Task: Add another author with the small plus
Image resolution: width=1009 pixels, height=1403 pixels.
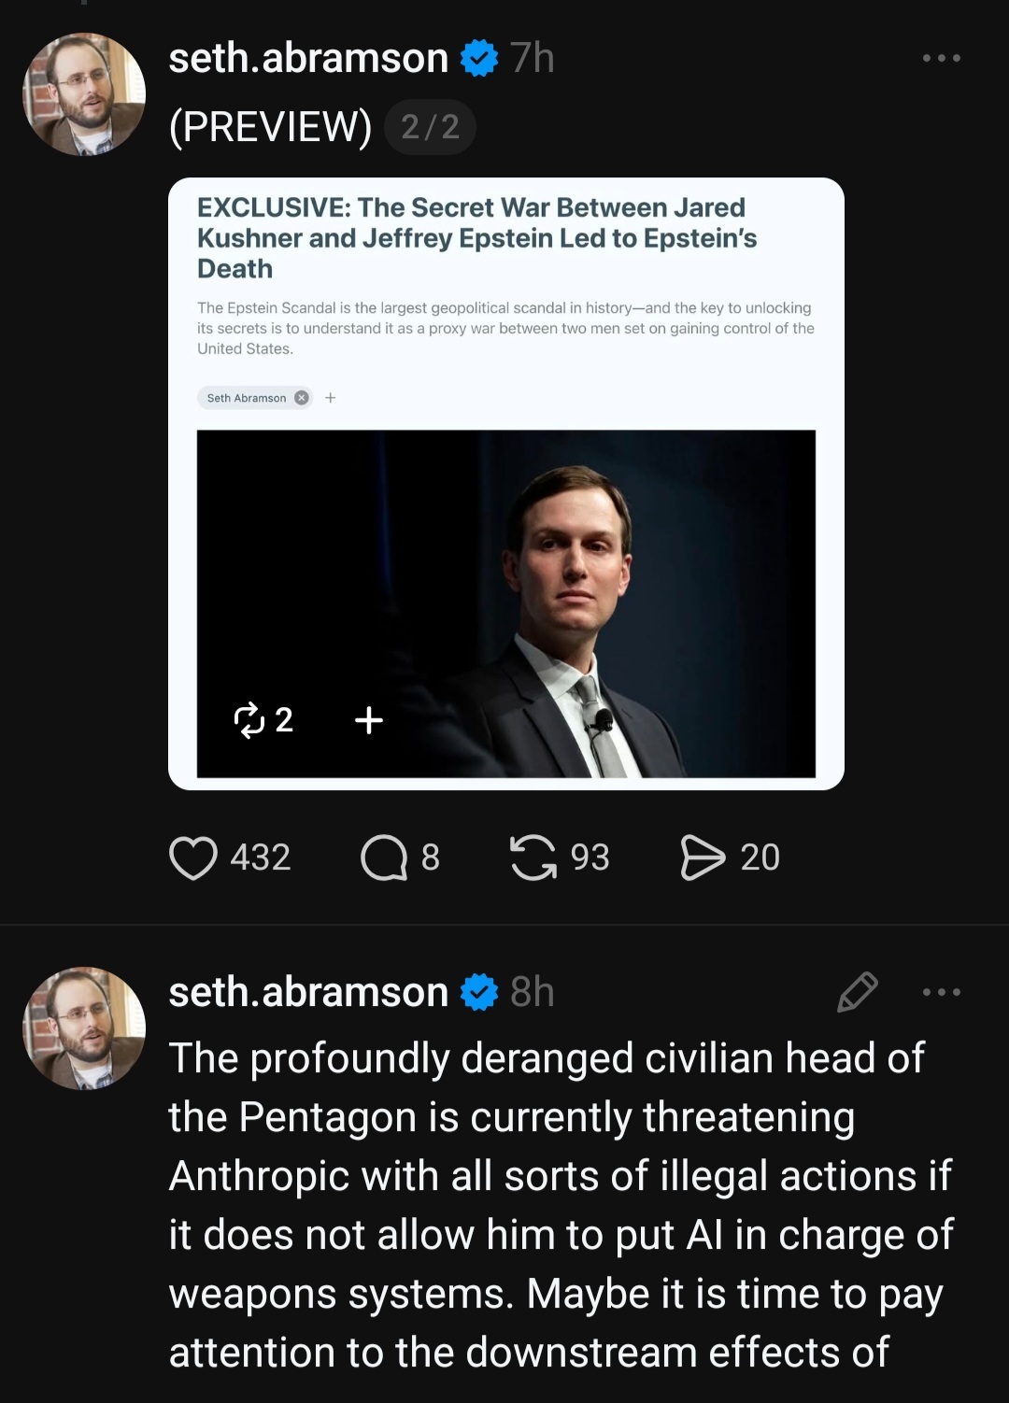Action: tap(330, 398)
